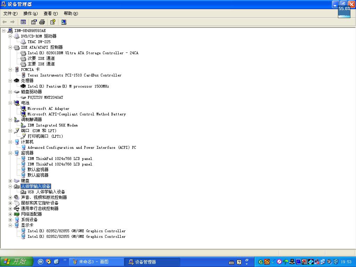Click the DVD/CD-ROM drive category icon

17,36
